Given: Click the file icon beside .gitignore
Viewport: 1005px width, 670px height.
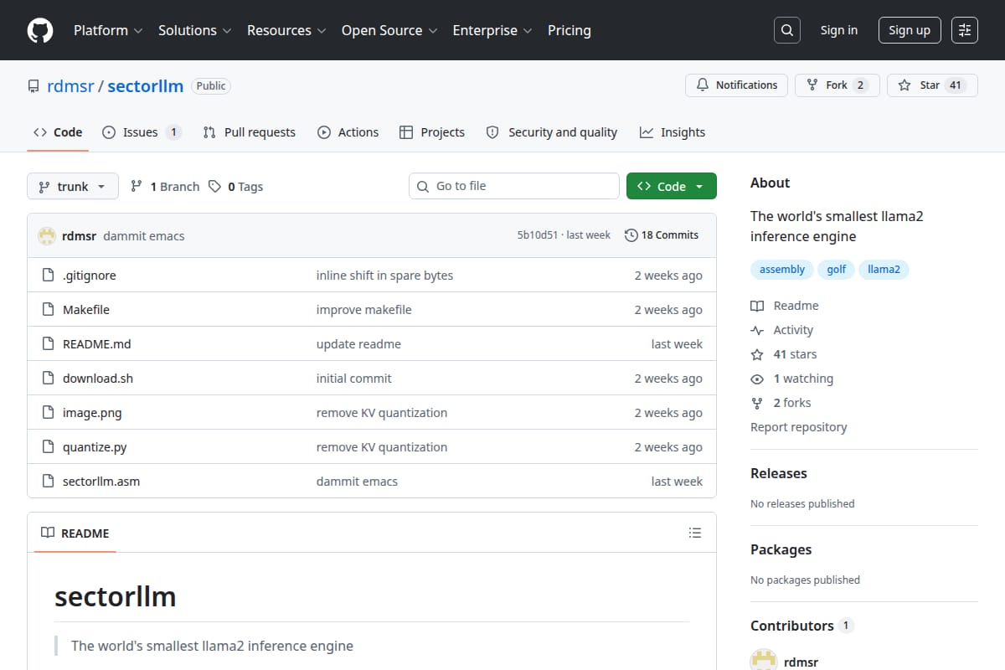Looking at the screenshot, I should click(x=48, y=276).
